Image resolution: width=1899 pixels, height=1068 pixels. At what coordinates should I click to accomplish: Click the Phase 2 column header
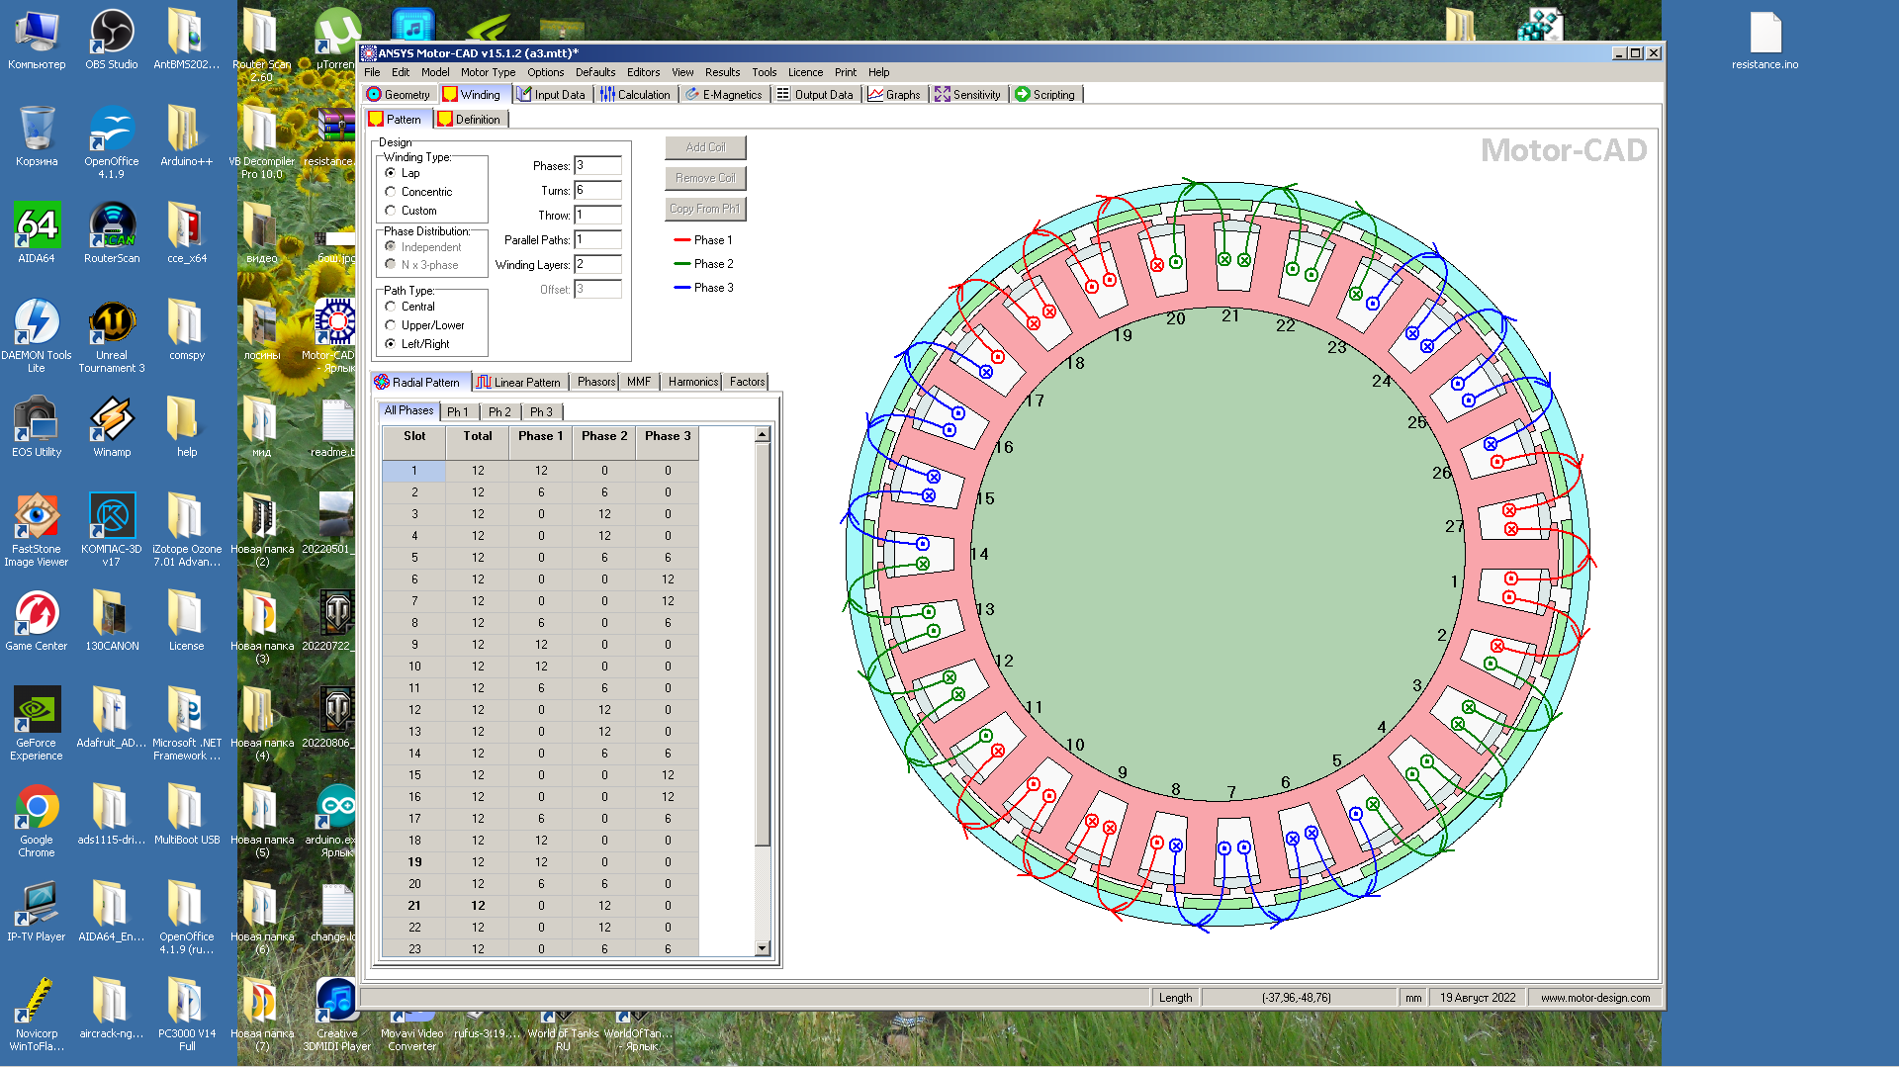(604, 443)
